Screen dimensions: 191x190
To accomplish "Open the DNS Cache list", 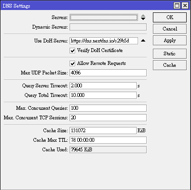I will [170, 65].
